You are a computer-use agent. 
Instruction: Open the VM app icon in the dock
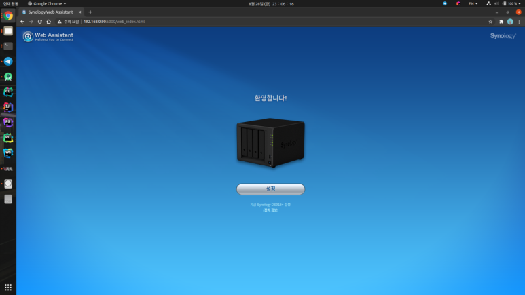(x=8, y=169)
